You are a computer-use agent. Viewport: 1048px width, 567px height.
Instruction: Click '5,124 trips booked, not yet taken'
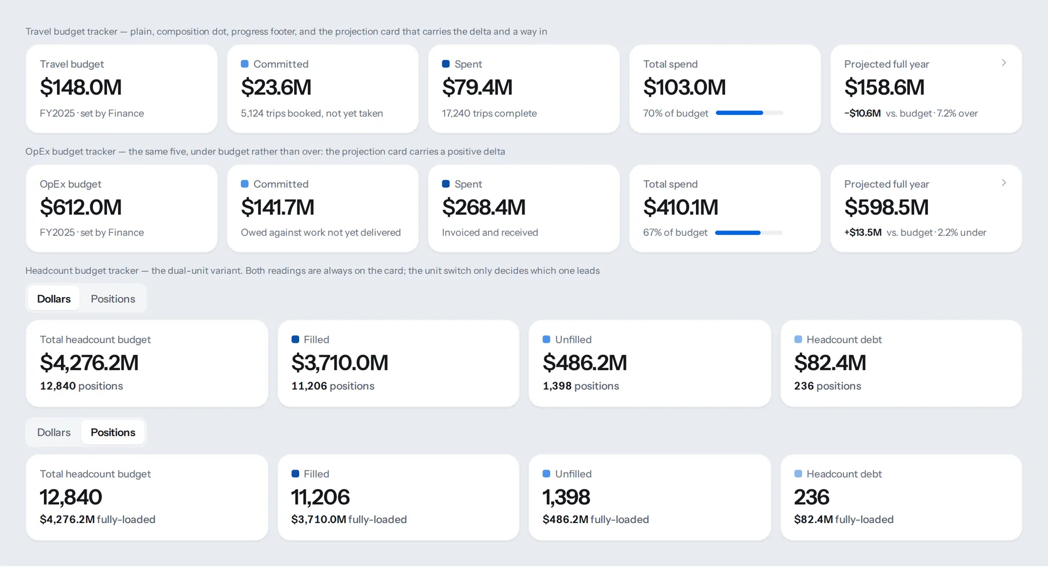[x=312, y=113]
